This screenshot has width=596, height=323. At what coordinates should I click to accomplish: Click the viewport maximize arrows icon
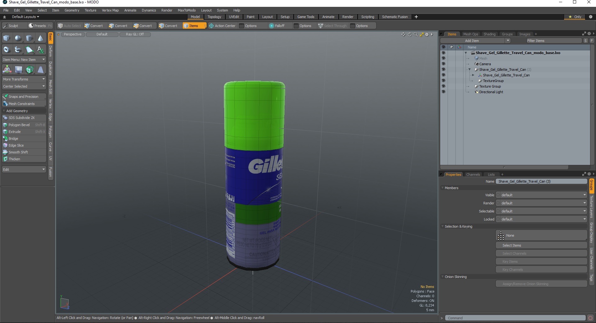pos(422,34)
